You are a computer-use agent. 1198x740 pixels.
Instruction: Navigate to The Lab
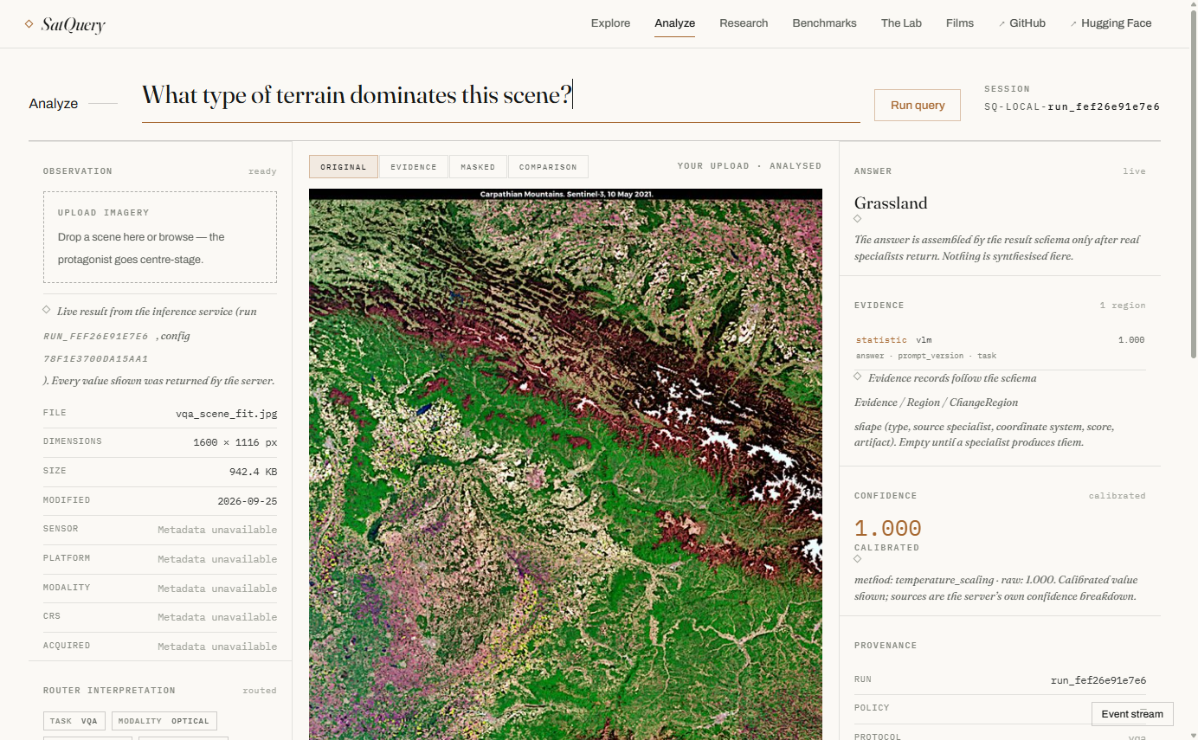(901, 23)
